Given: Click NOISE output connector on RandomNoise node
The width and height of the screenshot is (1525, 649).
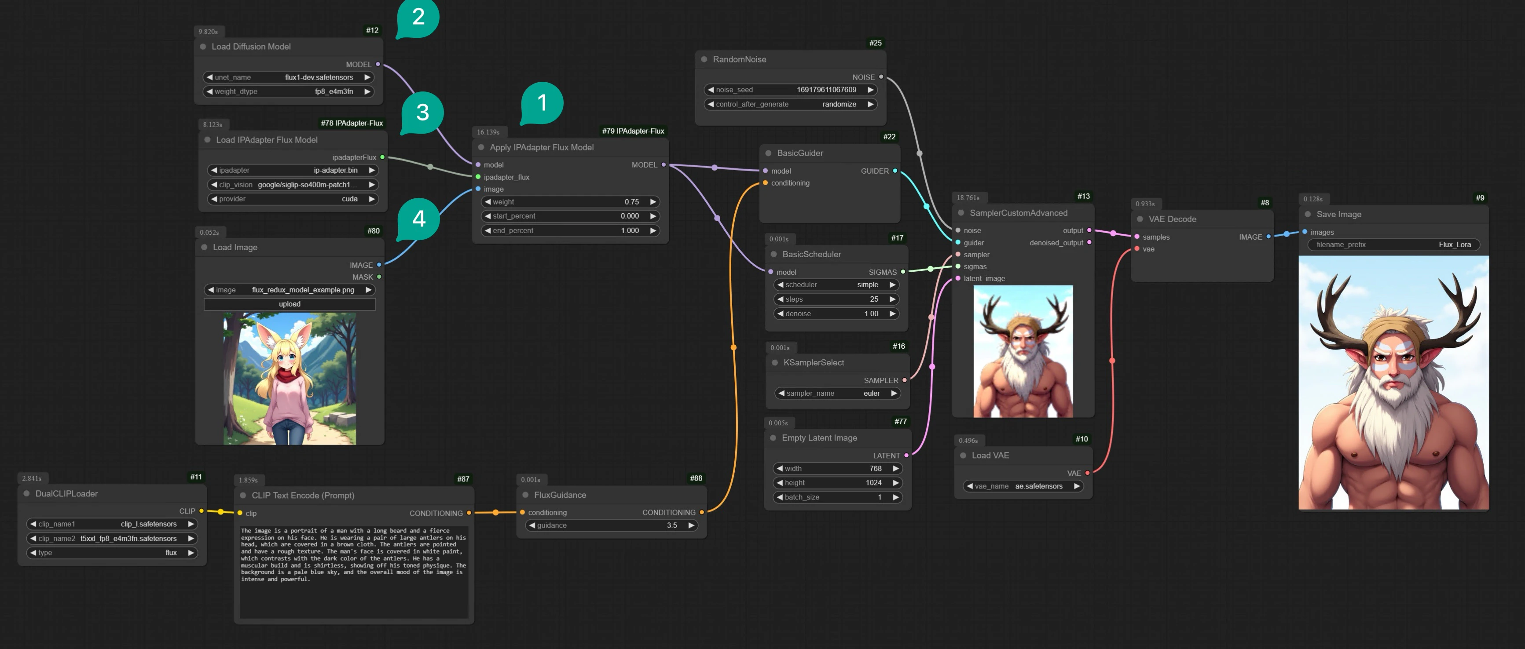Looking at the screenshot, I should click(881, 77).
